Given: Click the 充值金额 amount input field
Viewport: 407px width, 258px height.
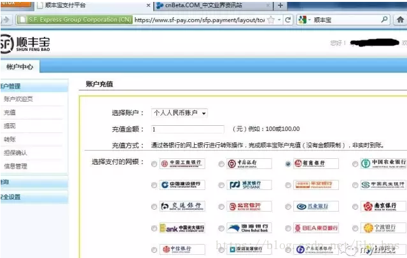Looking at the screenshot, I should [188, 129].
